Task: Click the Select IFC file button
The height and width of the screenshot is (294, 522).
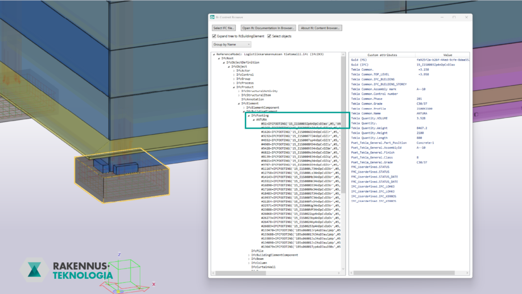Action: click(224, 28)
